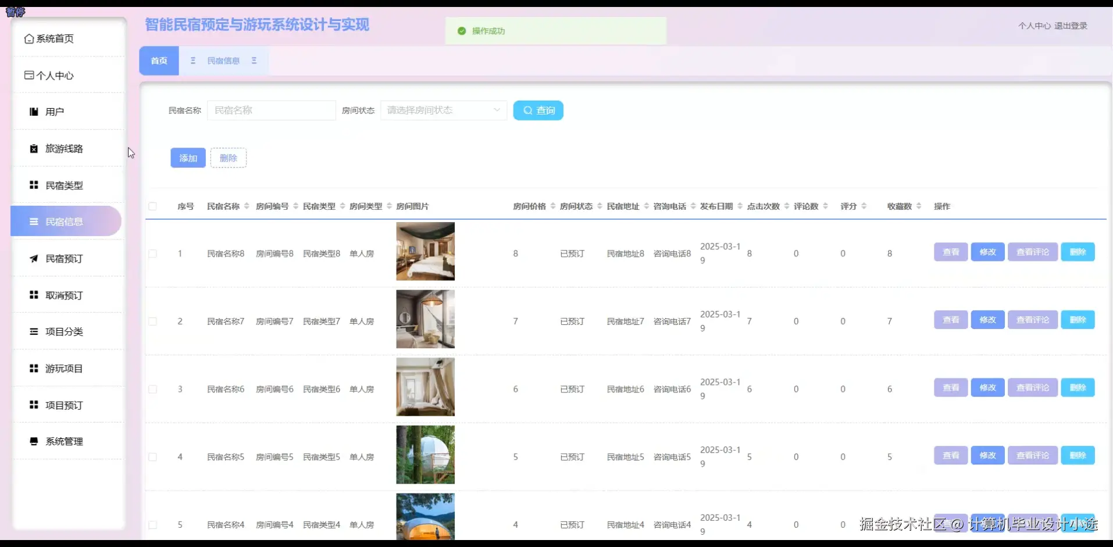This screenshot has width=1113, height=547.
Task: Click the 游玩项目 grid icon
Action: (34, 368)
